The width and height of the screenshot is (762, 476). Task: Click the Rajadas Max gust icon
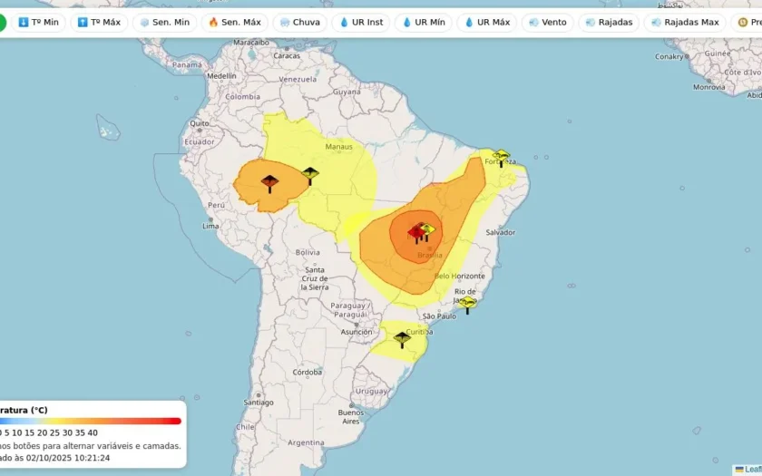(x=656, y=23)
